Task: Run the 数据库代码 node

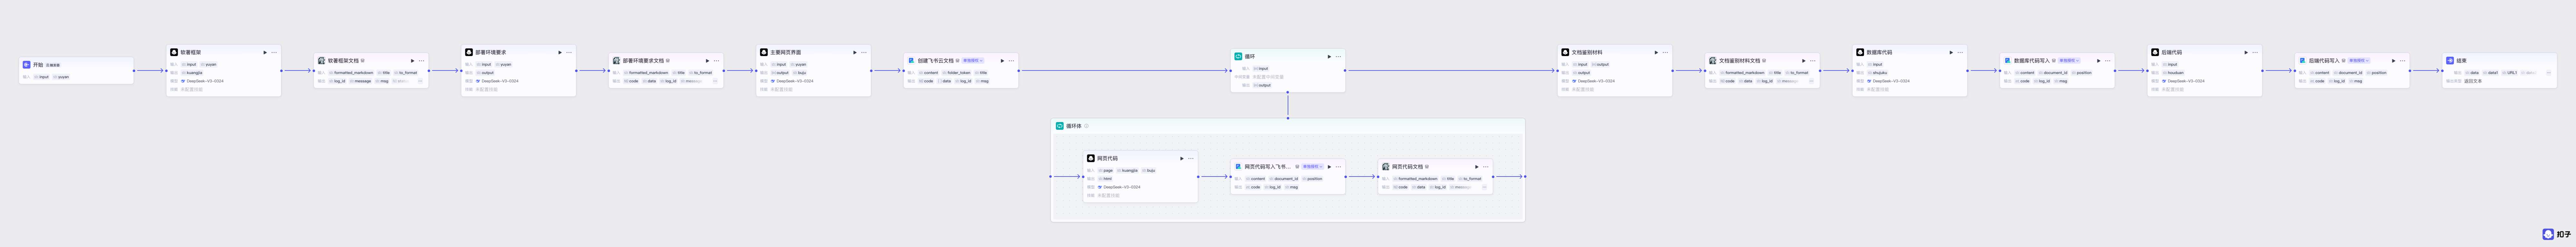Action: (1951, 52)
